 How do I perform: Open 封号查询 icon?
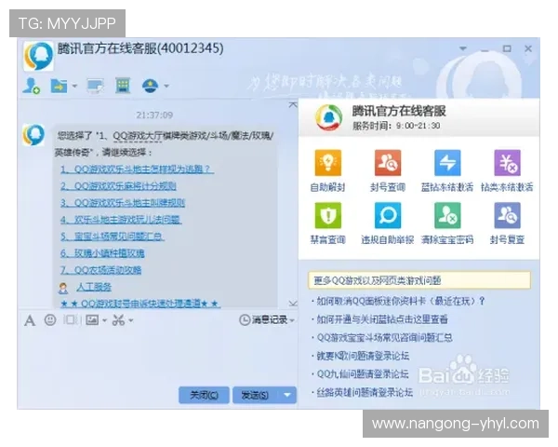point(388,163)
